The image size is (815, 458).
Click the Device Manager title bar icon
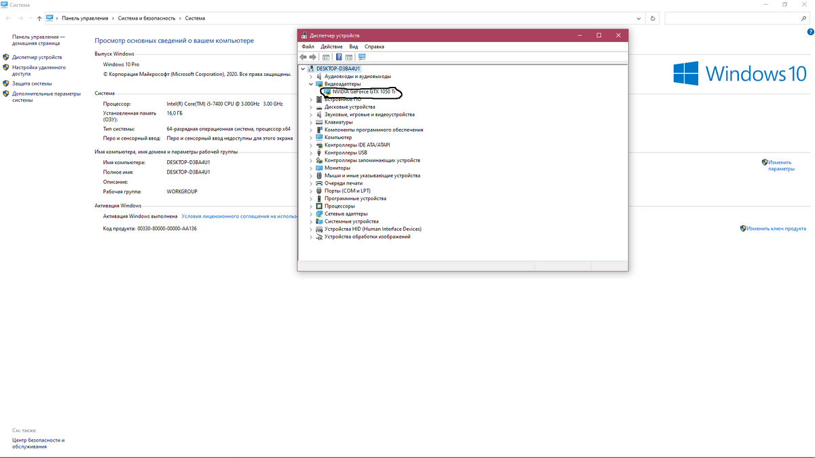(x=304, y=35)
